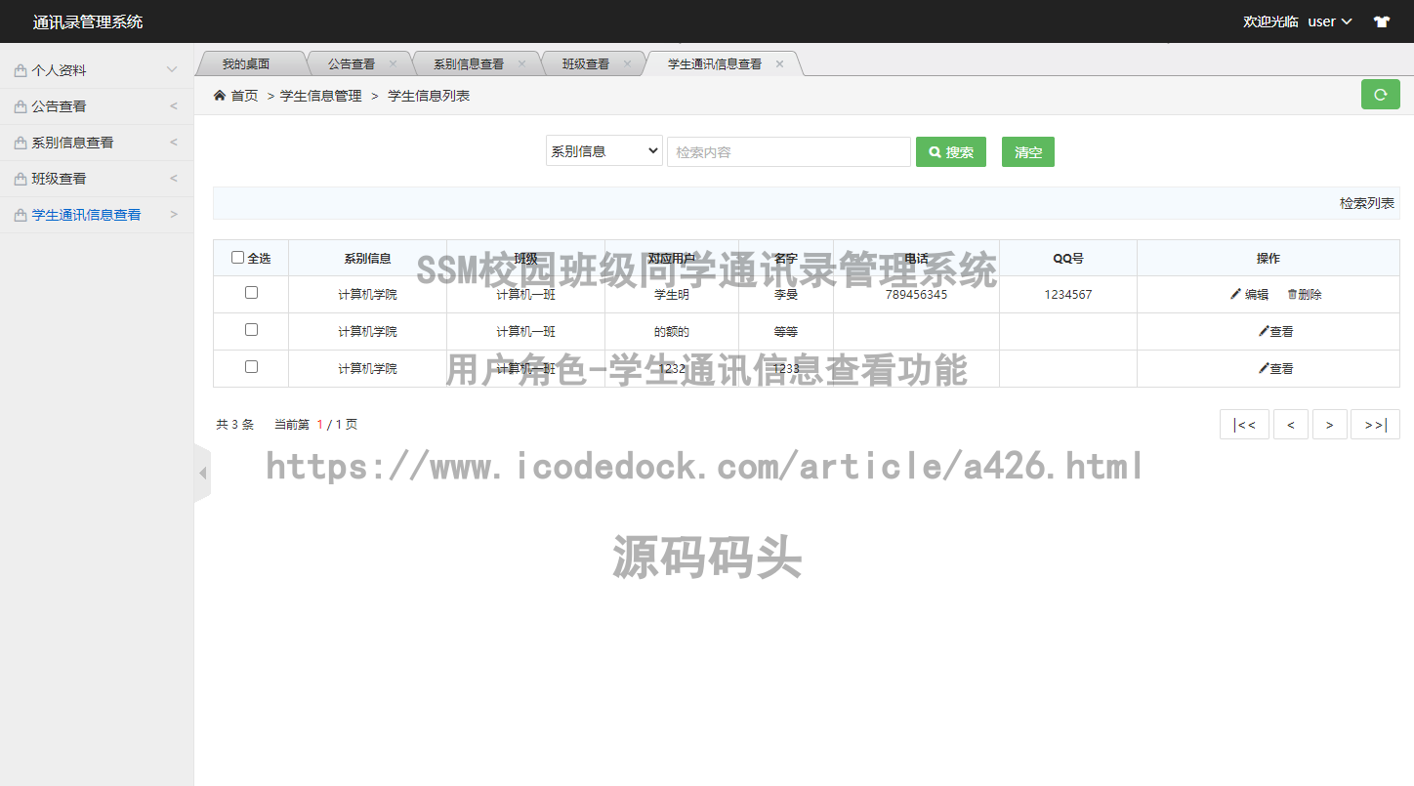Check the checkbox for 学生明 row
The height and width of the screenshot is (786, 1414).
coord(251,293)
